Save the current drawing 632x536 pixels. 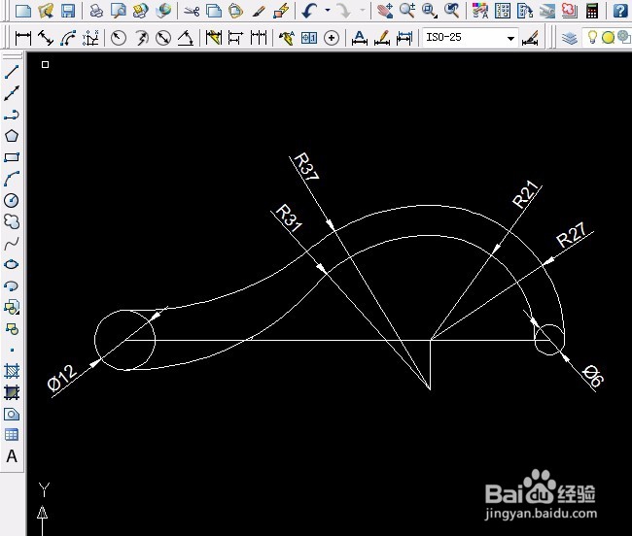tap(68, 10)
